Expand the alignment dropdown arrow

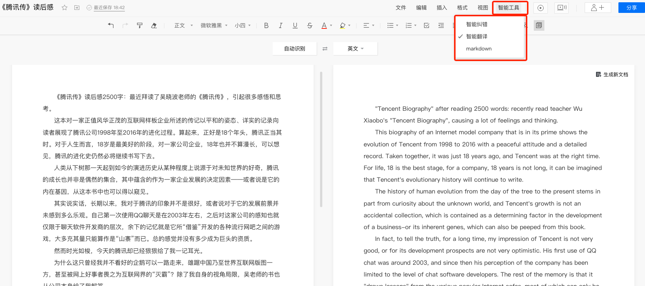(373, 26)
